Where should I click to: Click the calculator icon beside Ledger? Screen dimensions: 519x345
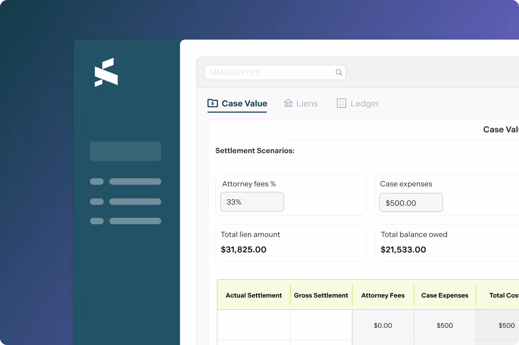tap(341, 103)
